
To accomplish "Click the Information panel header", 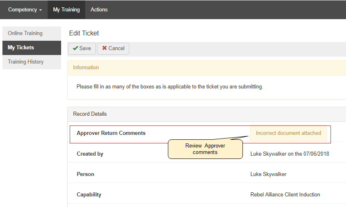I will [86, 68].
